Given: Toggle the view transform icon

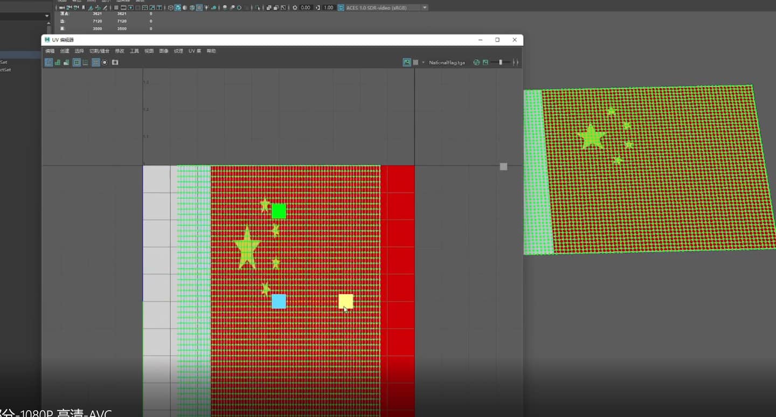Looking at the screenshot, I should coord(341,8).
